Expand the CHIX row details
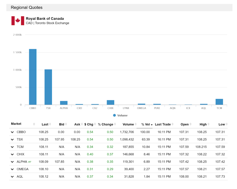Image resolution: width=237 pixels, height=189 pixels. pyautogui.click(x=12, y=154)
